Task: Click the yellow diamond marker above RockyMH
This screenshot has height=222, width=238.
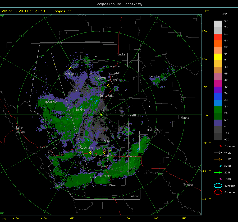Action: click(x=71, y=69)
